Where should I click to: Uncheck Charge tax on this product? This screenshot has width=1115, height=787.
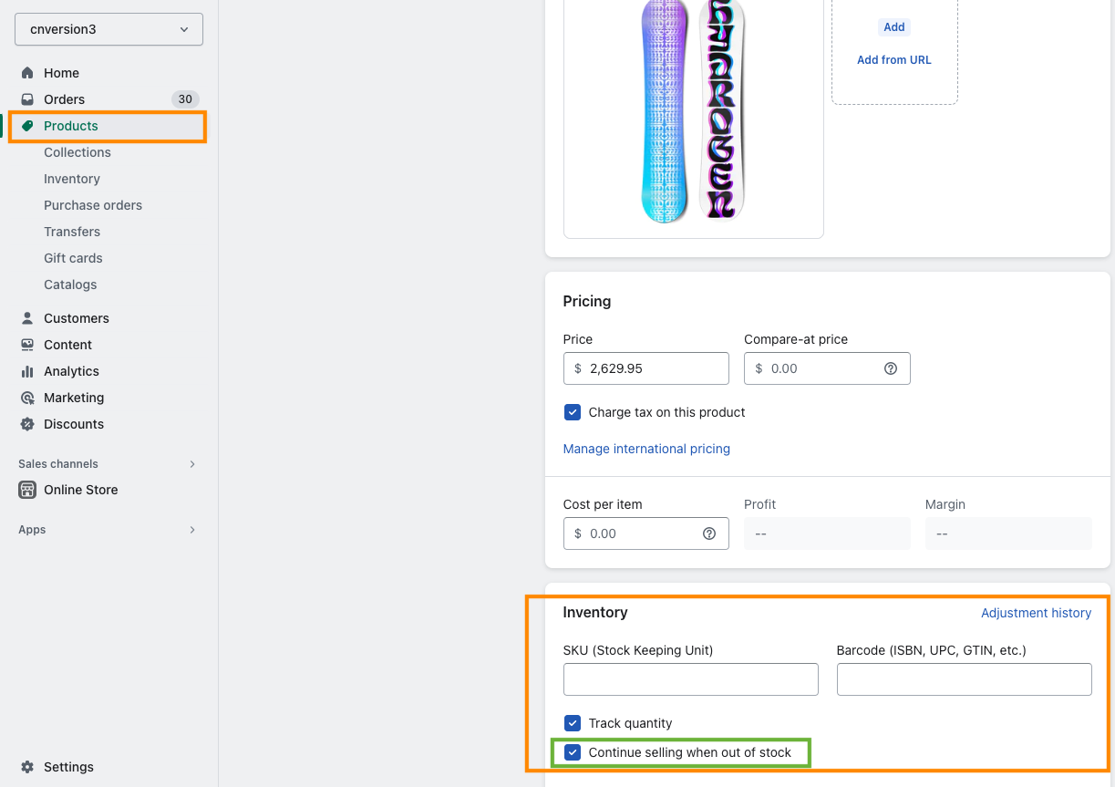click(x=573, y=412)
